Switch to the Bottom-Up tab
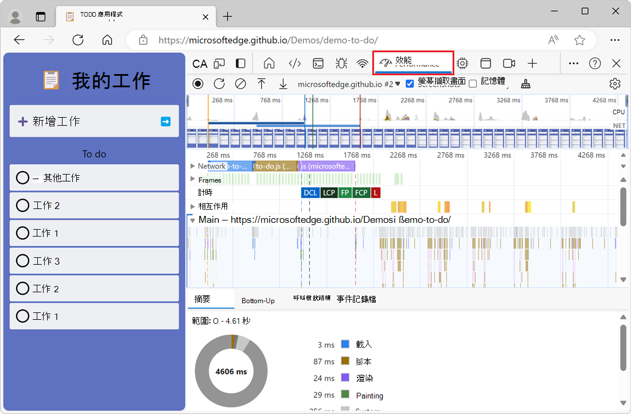 258,300
